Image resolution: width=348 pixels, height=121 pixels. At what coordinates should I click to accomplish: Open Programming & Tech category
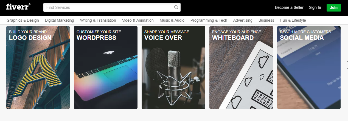[209, 20]
